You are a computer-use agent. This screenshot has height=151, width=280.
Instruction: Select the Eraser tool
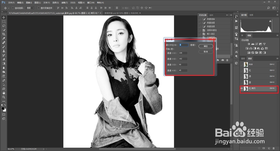4,59
